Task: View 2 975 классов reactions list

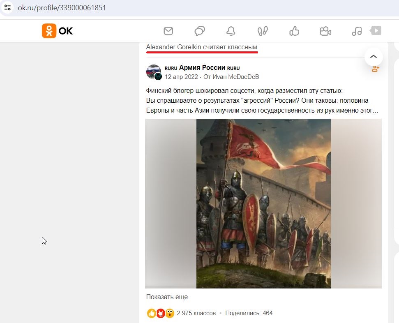Action: pos(196,313)
